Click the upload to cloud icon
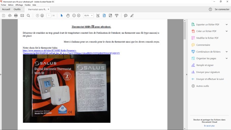The image size is (231, 130). pyautogui.click(x=10, y=16)
